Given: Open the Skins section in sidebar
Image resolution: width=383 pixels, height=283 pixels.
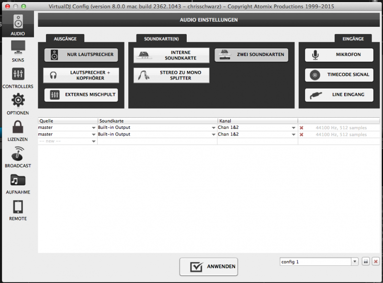Looking at the screenshot, I should click(x=18, y=51).
